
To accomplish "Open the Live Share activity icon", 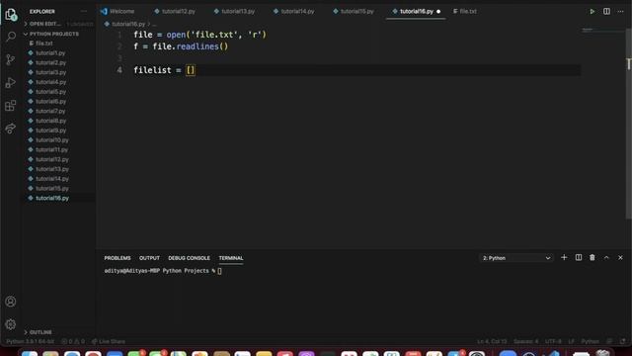I will (x=11, y=129).
